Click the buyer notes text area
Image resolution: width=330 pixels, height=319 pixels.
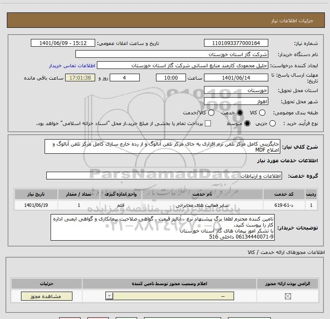162,227
